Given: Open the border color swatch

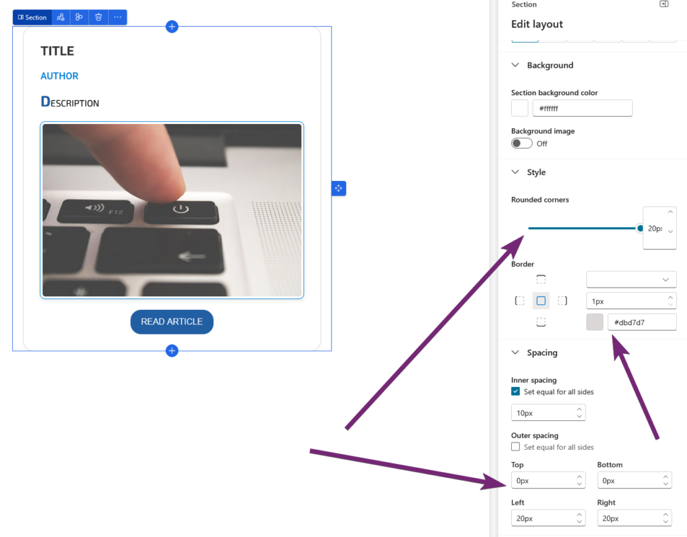Looking at the screenshot, I should [x=594, y=322].
